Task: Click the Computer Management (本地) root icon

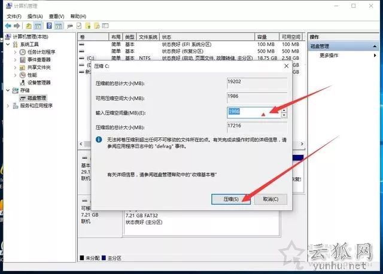Action: click(x=8, y=36)
